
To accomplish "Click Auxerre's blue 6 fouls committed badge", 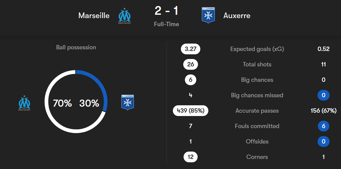I will (x=323, y=126).
